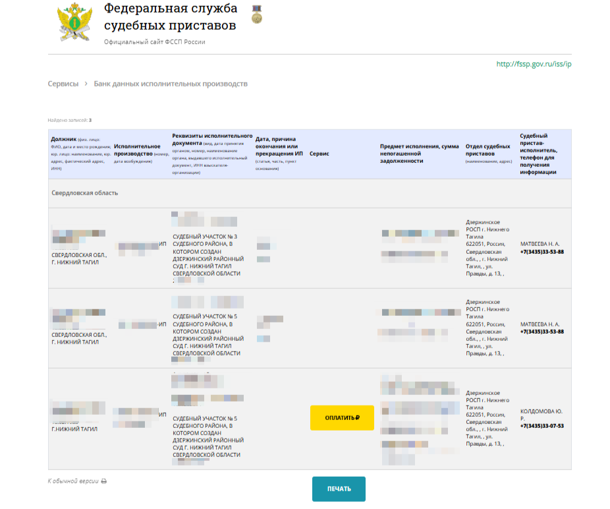Select the Судебный пристав-исполнитель column header
Image resolution: width=610 pixels, height=509 pixels.
coord(539,154)
